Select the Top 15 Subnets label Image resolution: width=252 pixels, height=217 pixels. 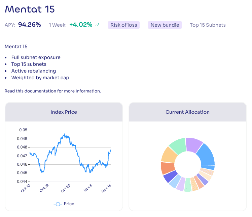pos(208,25)
